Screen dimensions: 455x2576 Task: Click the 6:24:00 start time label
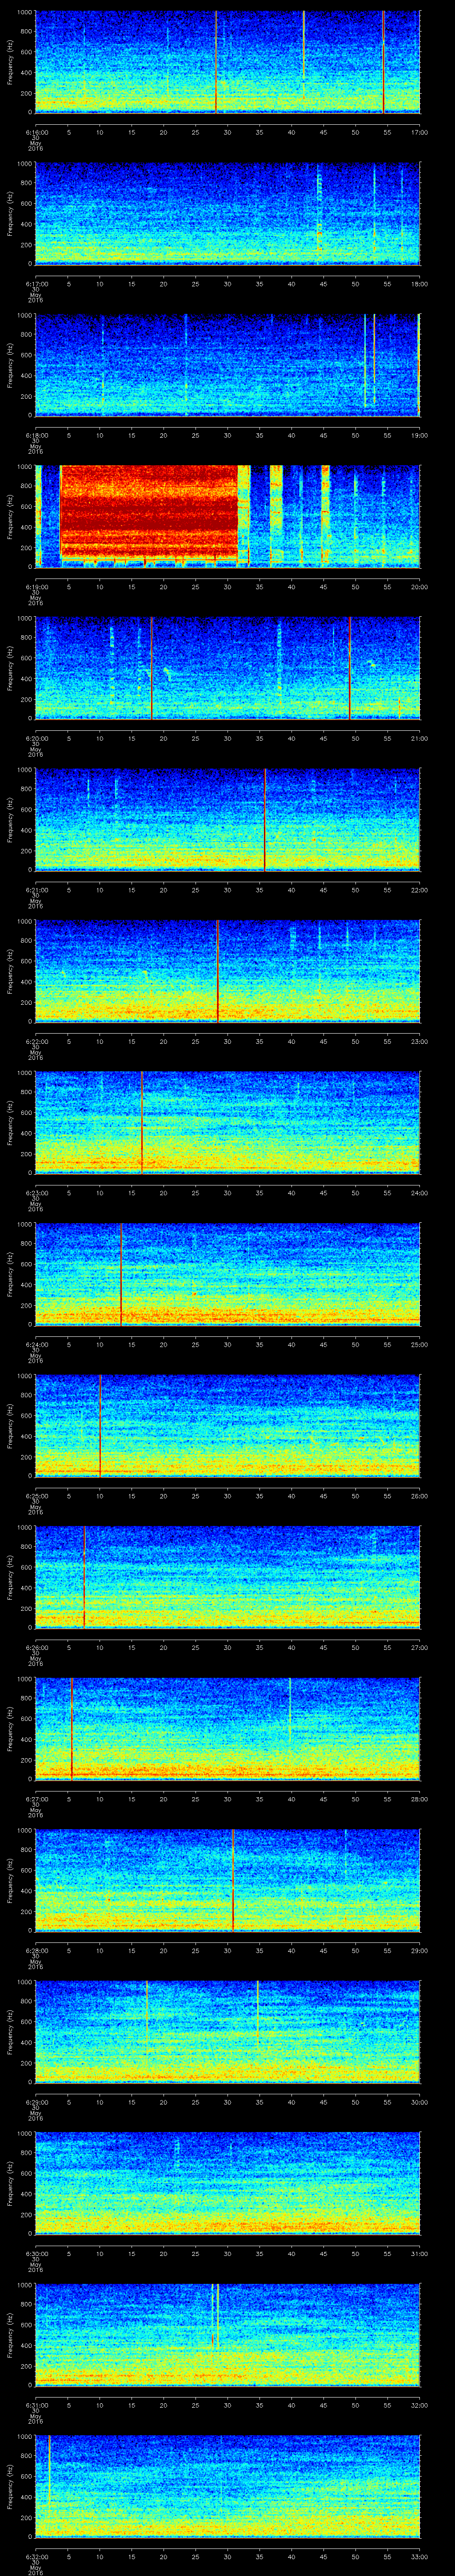click(x=36, y=1345)
